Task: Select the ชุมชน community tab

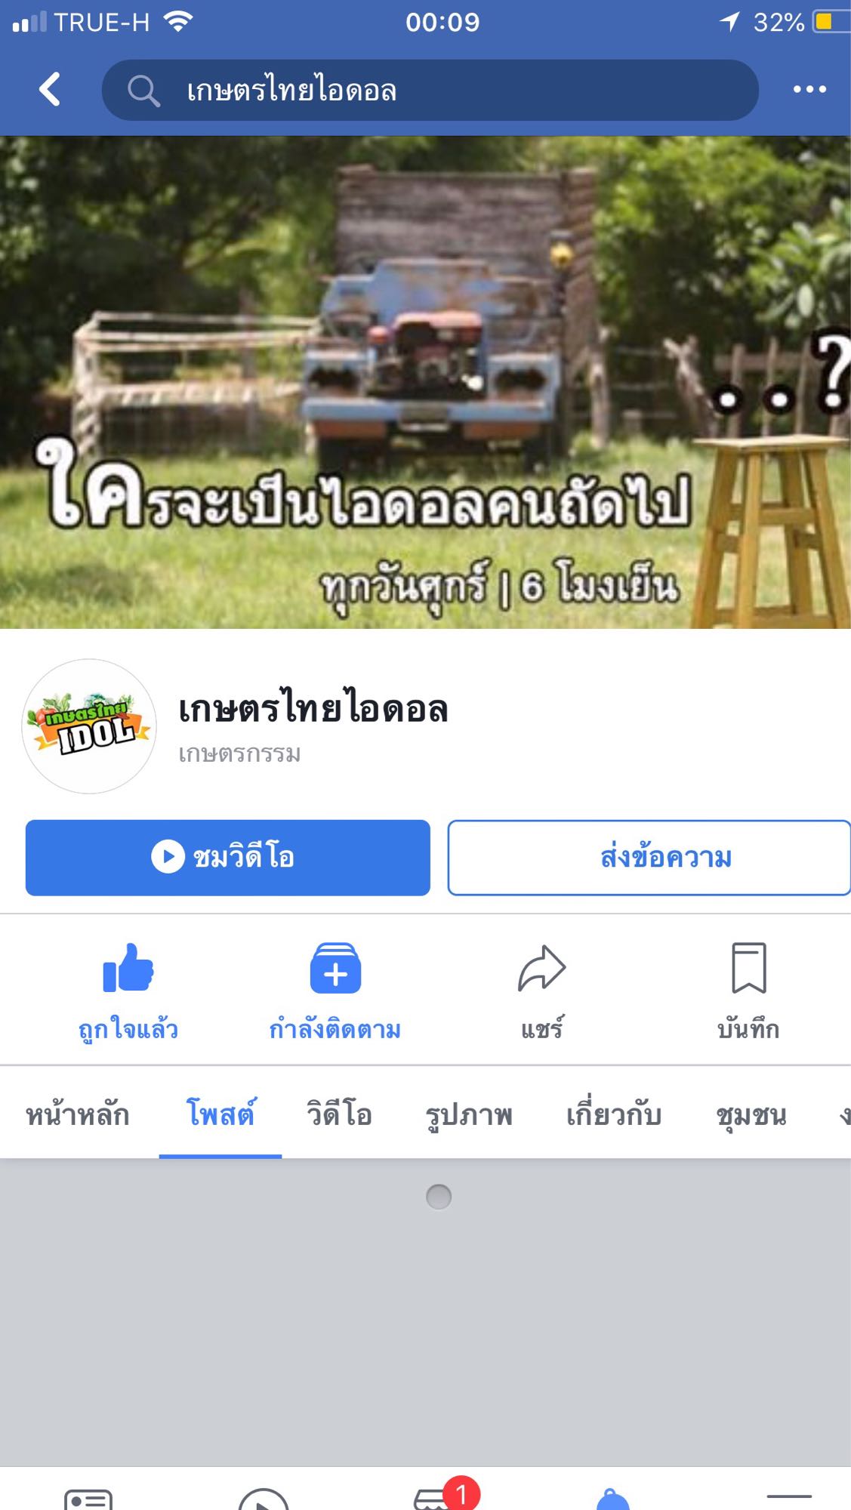Action: click(x=751, y=1114)
